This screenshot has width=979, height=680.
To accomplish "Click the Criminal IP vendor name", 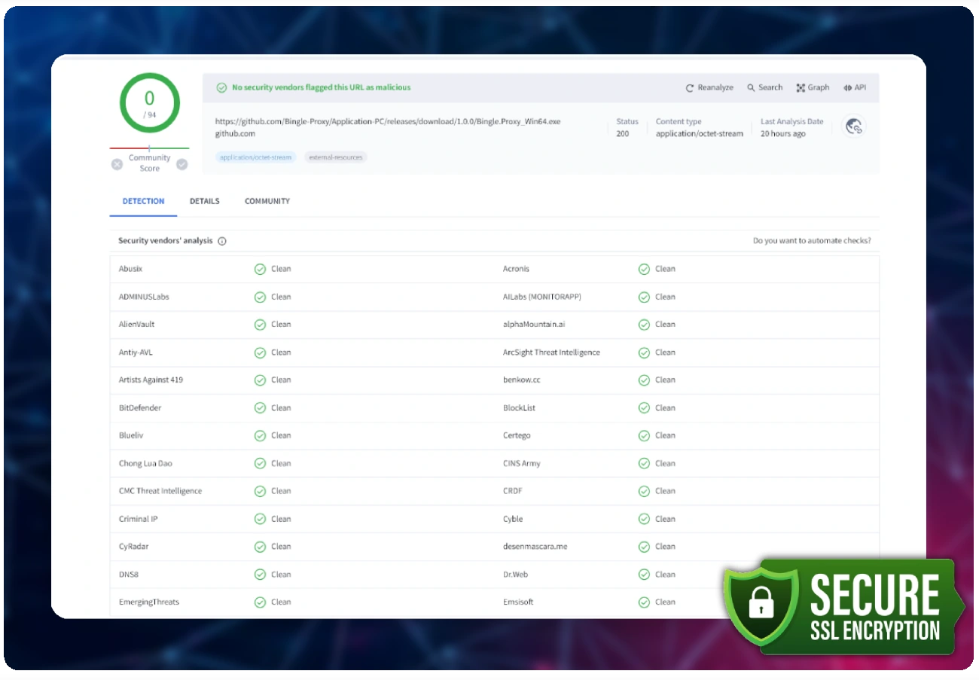I will pyautogui.click(x=138, y=519).
